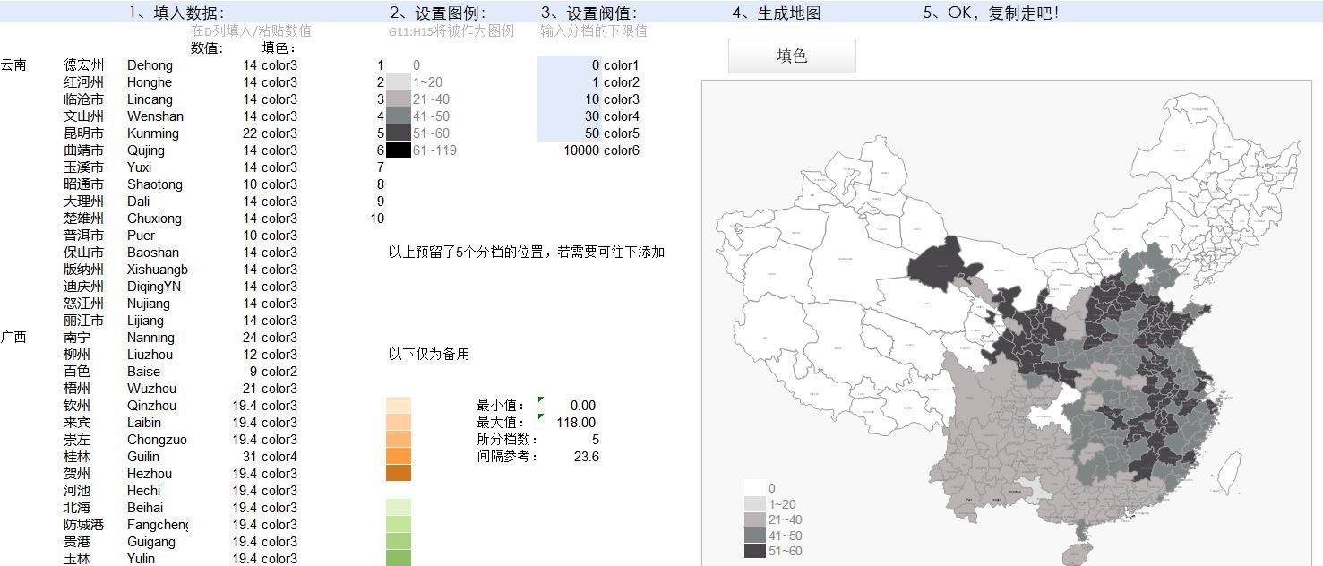The width and height of the screenshot is (1323, 566).
Task: Select the threshold cell 1 beside color2
Action: (569, 82)
